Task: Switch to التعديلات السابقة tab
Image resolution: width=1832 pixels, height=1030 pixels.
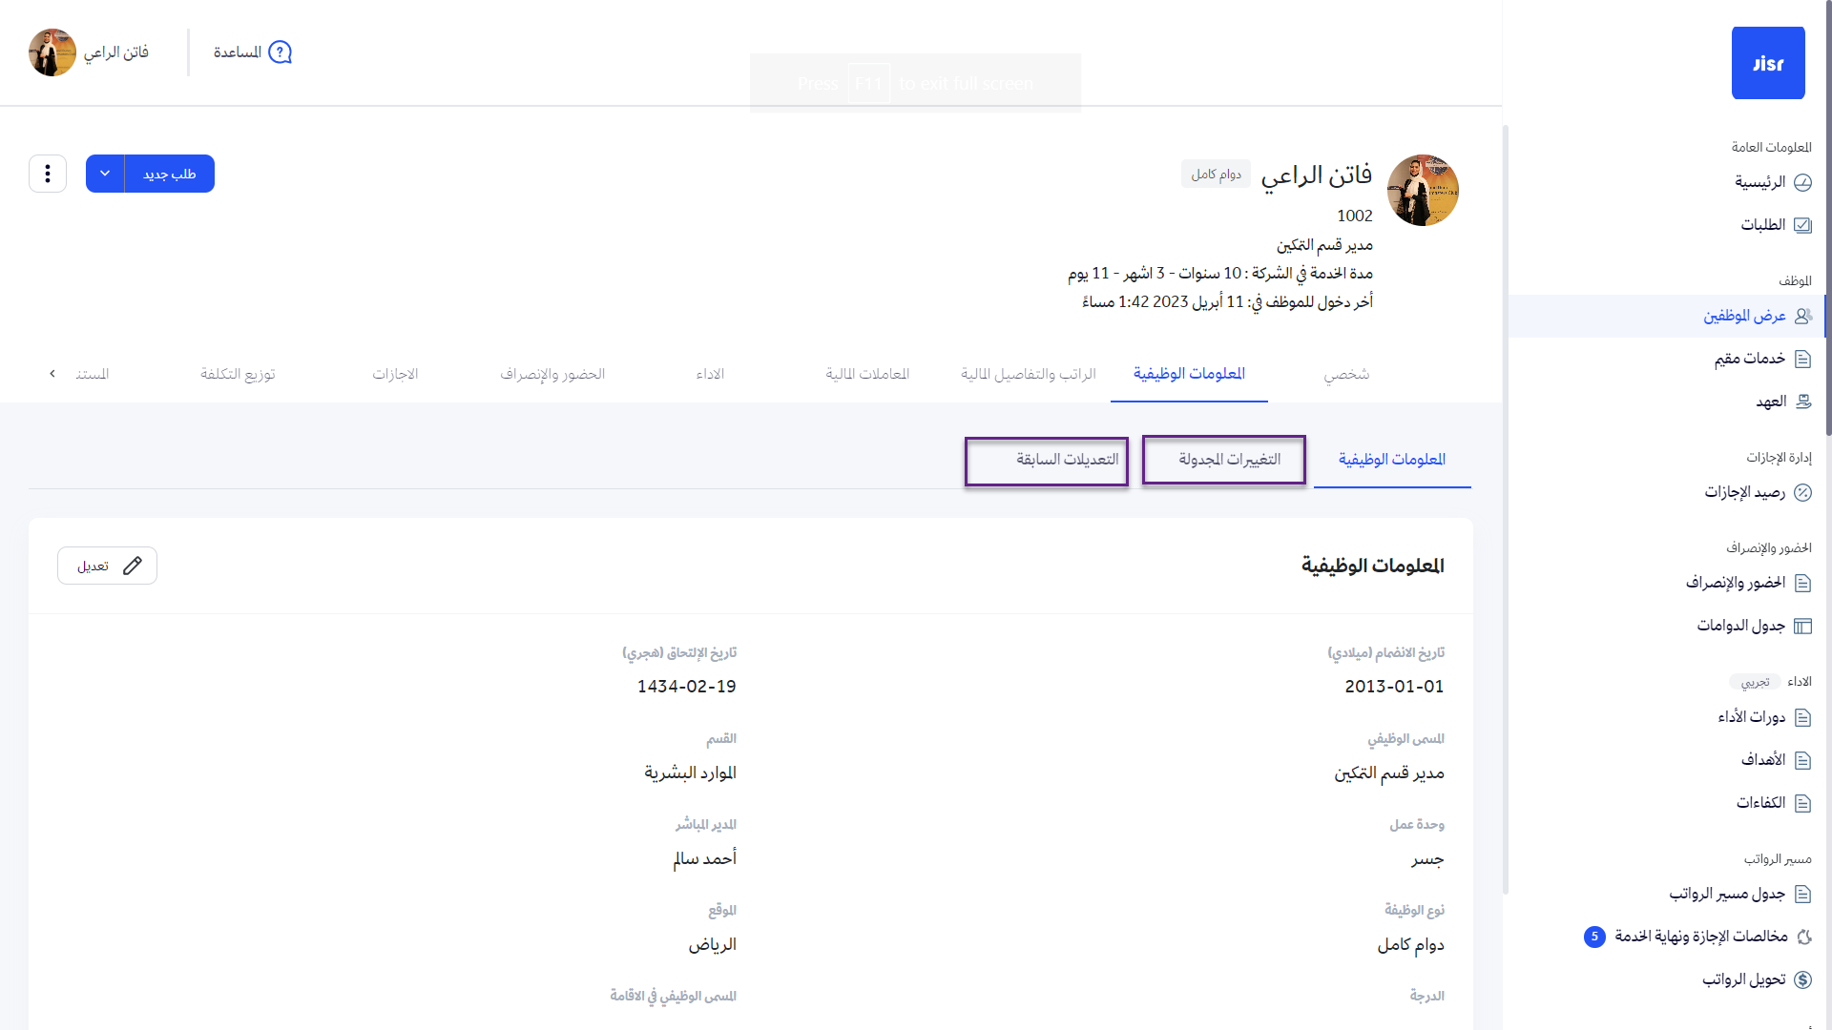Action: (1066, 460)
